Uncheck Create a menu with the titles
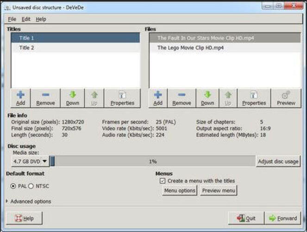Viewport: 307px width, 232px height. pos(163,181)
